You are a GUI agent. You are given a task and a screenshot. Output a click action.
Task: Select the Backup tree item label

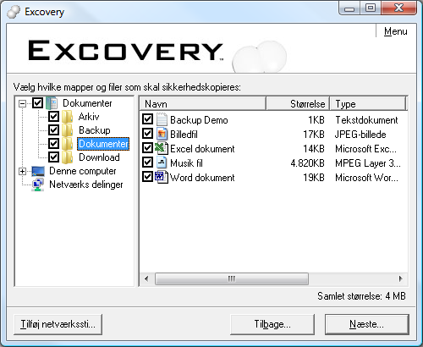coord(95,130)
